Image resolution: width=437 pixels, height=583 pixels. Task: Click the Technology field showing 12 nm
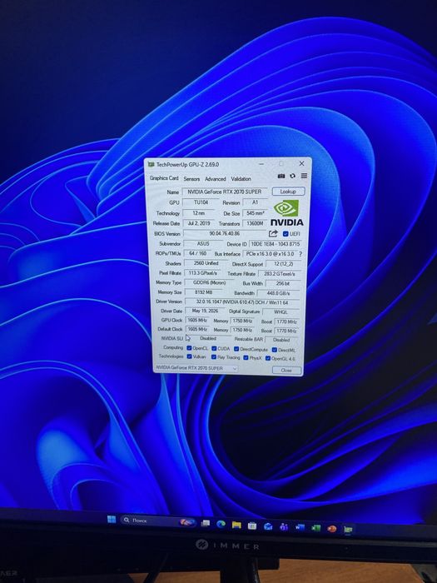click(198, 213)
